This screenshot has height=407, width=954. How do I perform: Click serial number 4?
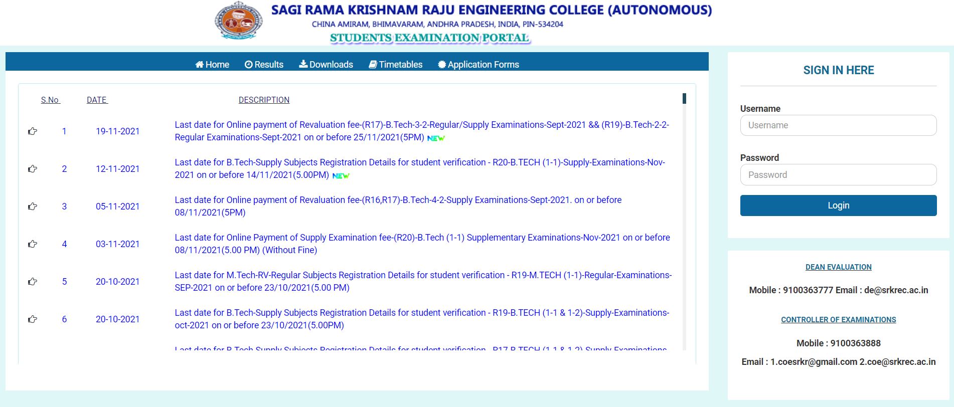click(x=64, y=244)
